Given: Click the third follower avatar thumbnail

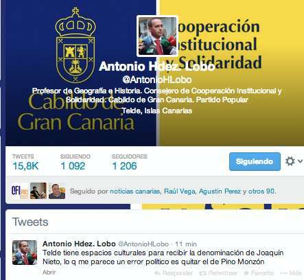Looking at the screenshot, I should [x=57, y=191].
